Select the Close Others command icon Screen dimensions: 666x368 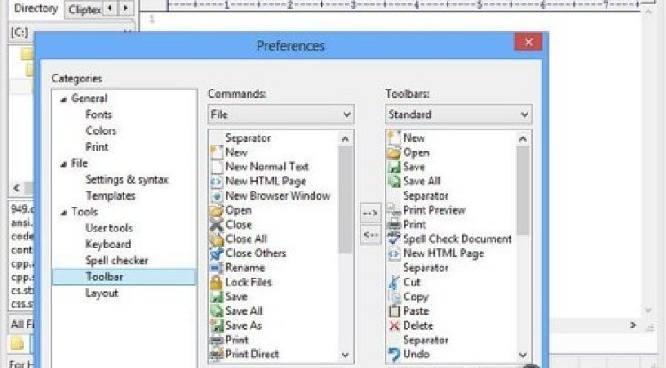point(216,254)
